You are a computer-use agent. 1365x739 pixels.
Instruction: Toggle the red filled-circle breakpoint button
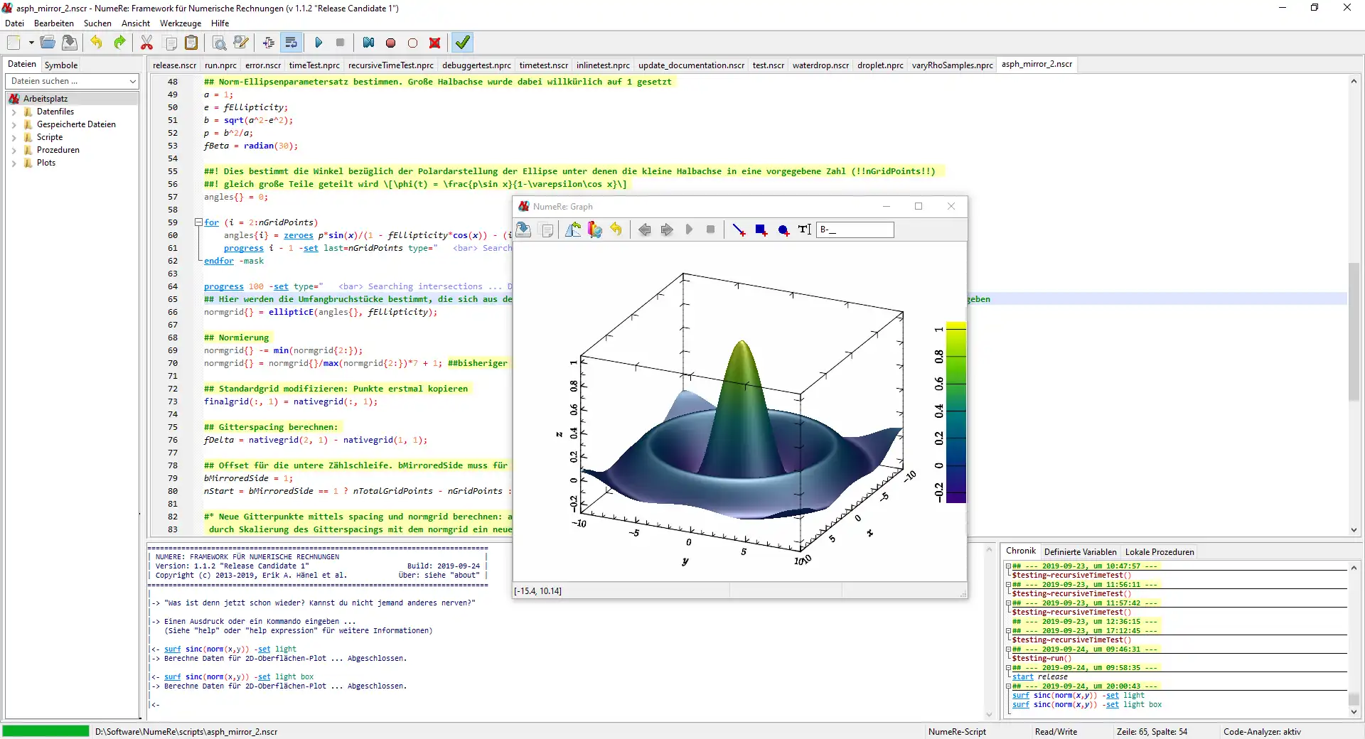(390, 43)
